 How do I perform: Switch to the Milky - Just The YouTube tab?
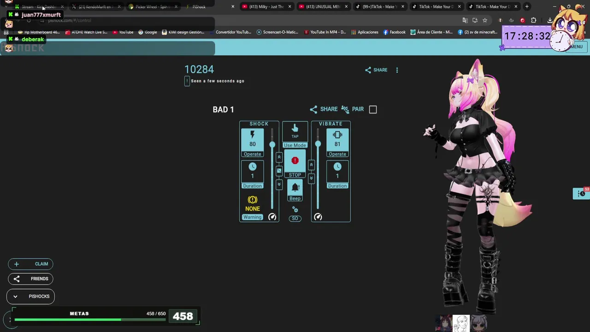point(267,6)
